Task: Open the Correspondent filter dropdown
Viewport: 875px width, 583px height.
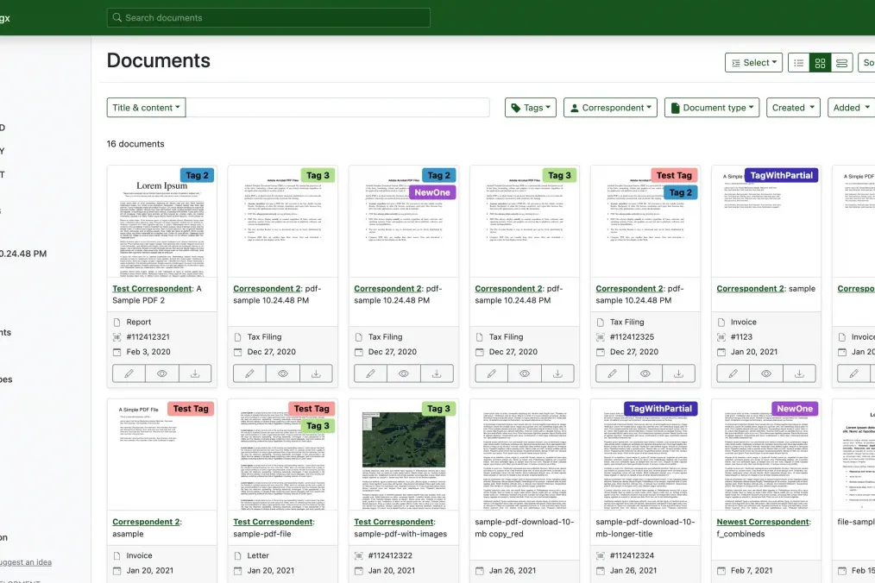Action: 610,108
